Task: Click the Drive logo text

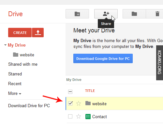Action: tap(15, 14)
